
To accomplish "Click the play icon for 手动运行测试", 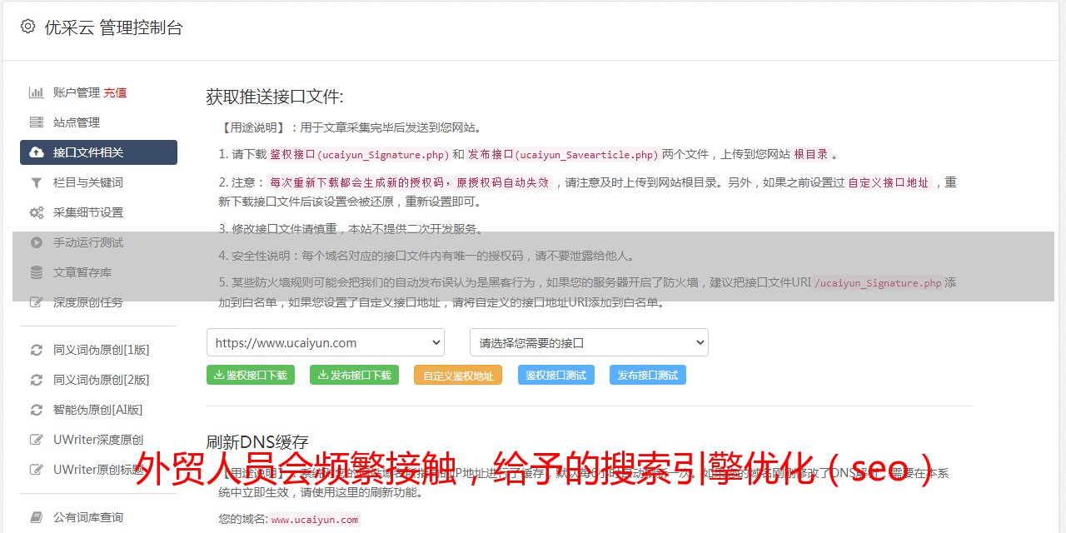I will click(x=37, y=242).
